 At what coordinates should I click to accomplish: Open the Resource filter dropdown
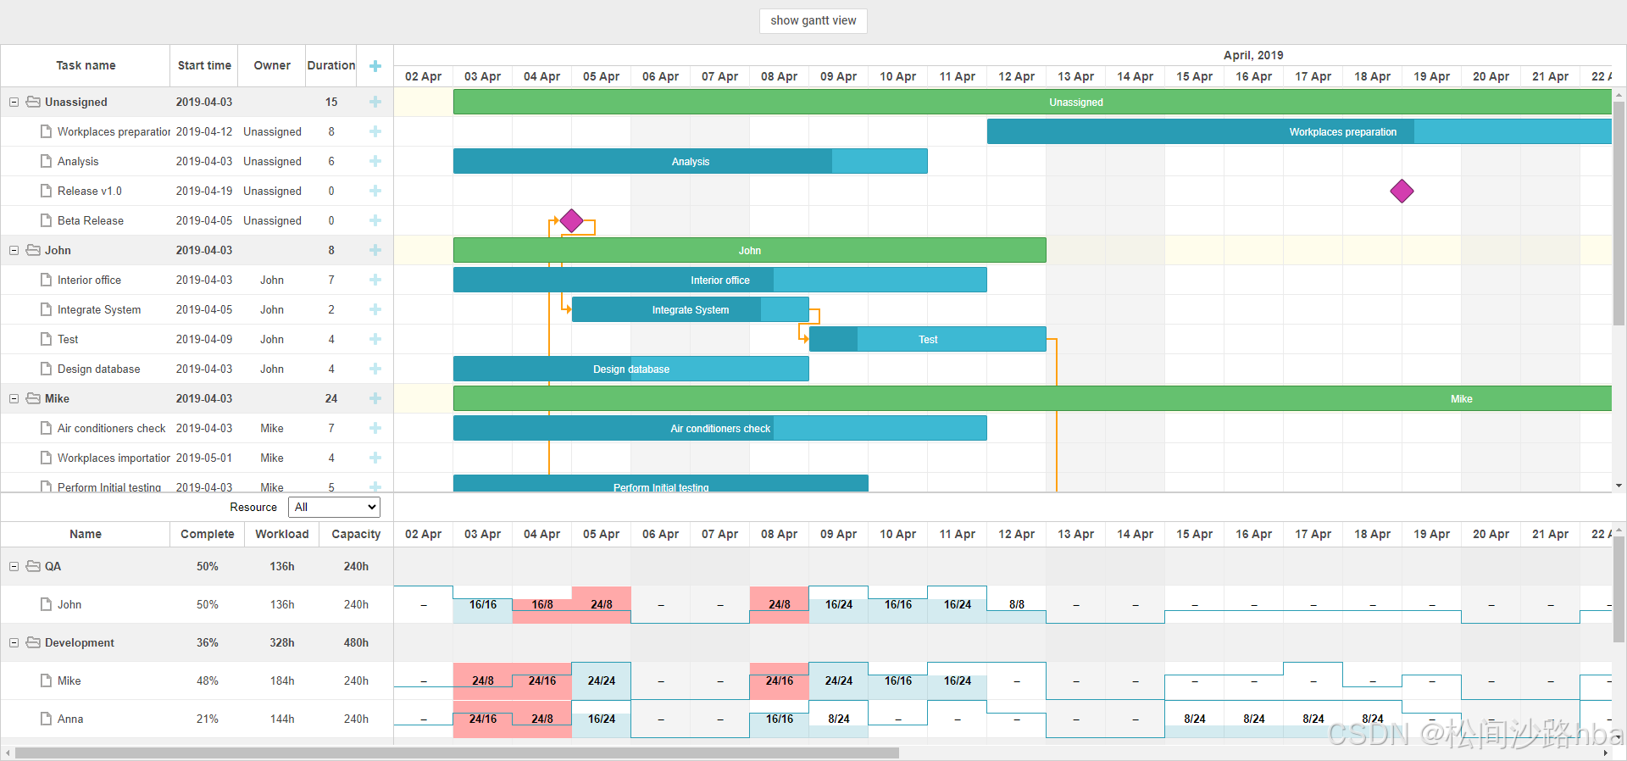point(334,507)
